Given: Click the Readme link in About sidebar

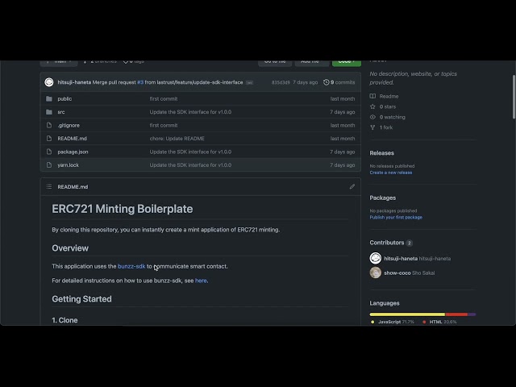Looking at the screenshot, I should coord(389,97).
